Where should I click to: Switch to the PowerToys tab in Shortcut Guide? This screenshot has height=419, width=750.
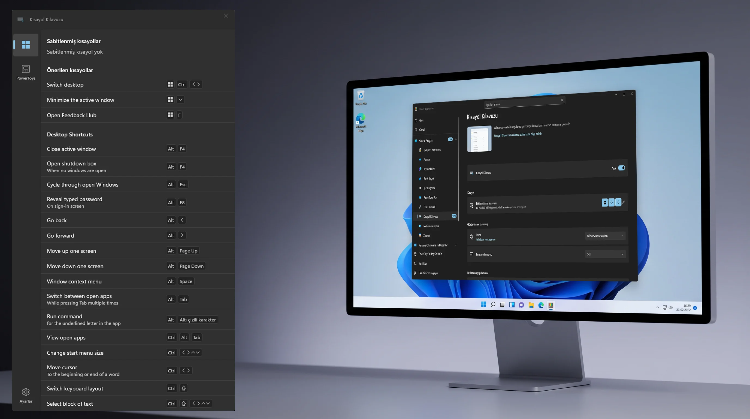tap(26, 72)
